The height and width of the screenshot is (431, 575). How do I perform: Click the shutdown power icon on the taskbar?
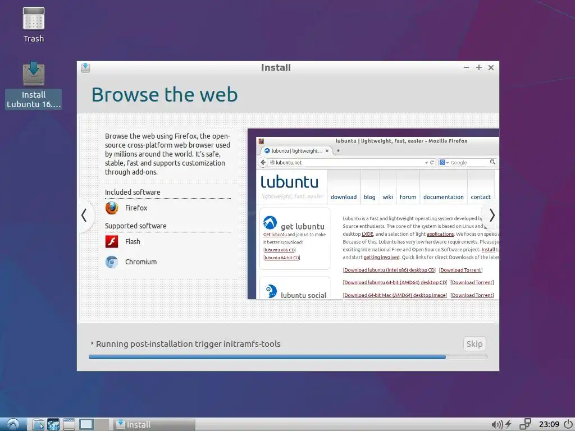tap(568, 424)
